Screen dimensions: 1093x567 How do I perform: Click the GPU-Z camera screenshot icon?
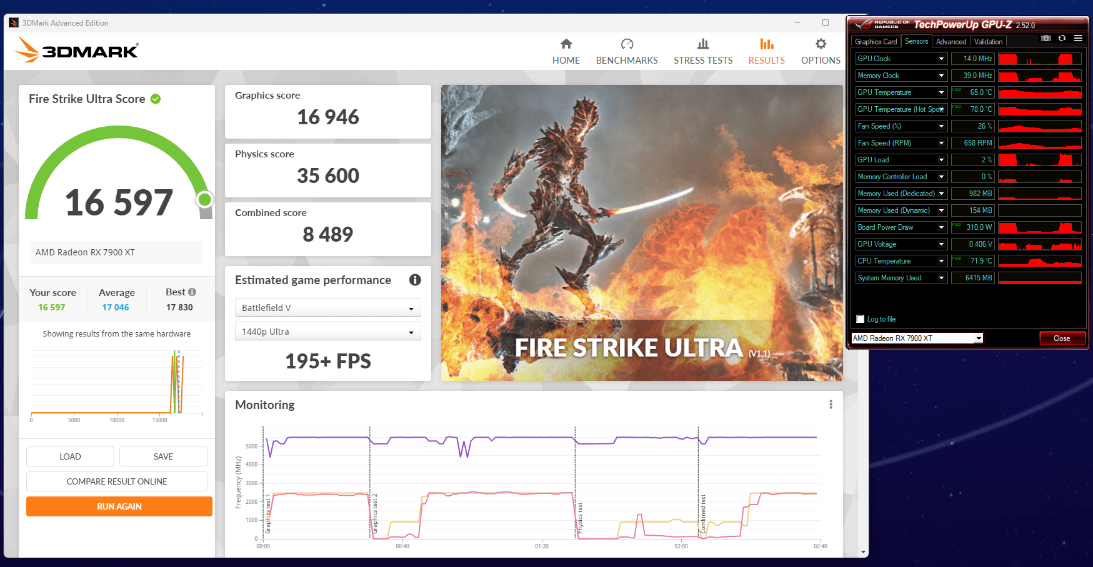pos(1046,39)
